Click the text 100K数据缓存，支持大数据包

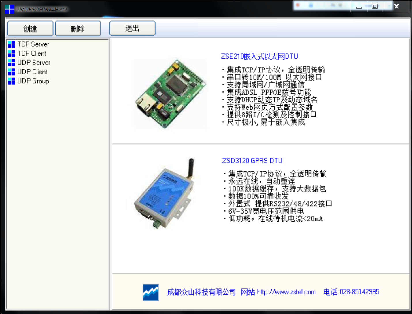point(277,189)
